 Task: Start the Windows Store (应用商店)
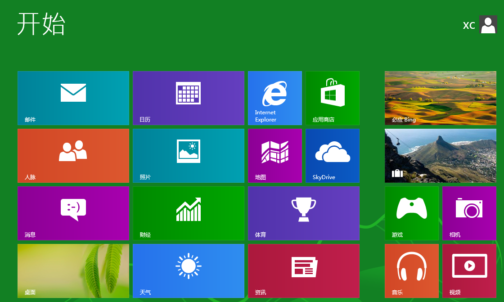tap(333, 98)
